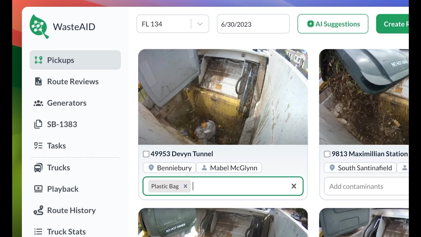The width and height of the screenshot is (421, 237).
Task: Select the South Santinafield location chip
Action: pyautogui.click(x=360, y=168)
